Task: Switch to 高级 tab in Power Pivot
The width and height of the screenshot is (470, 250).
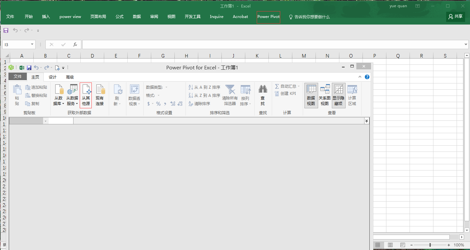Action: tap(70, 77)
